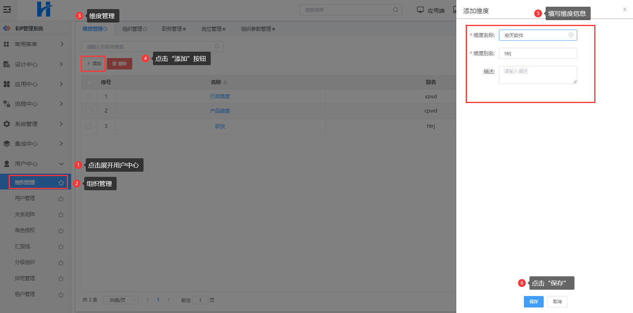Image resolution: width=633 pixels, height=313 pixels.
Task: Open 用户管理 in the sidebar
Action: pyautogui.click(x=25, y=198)
